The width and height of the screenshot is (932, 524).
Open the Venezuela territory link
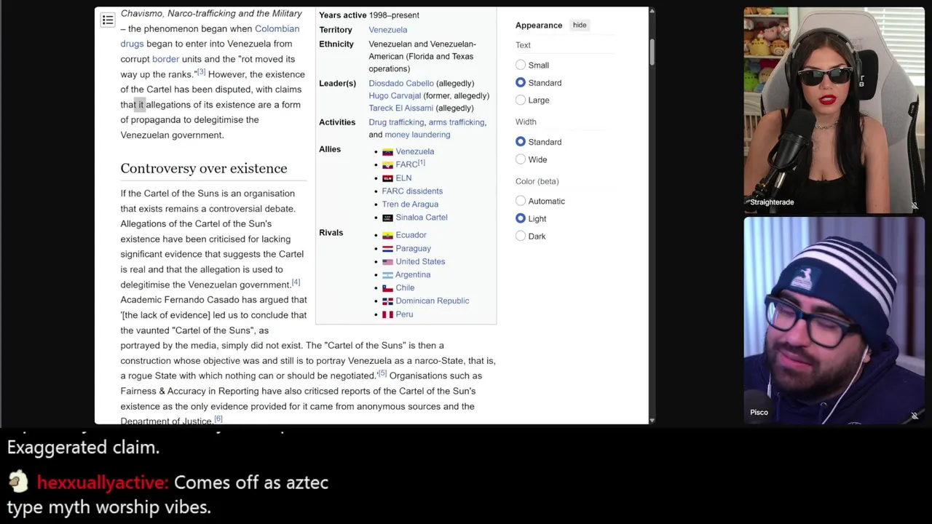388,30
